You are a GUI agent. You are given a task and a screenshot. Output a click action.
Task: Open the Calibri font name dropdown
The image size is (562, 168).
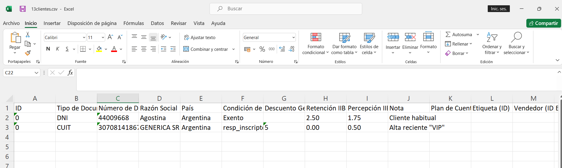[x=84, y=38]
